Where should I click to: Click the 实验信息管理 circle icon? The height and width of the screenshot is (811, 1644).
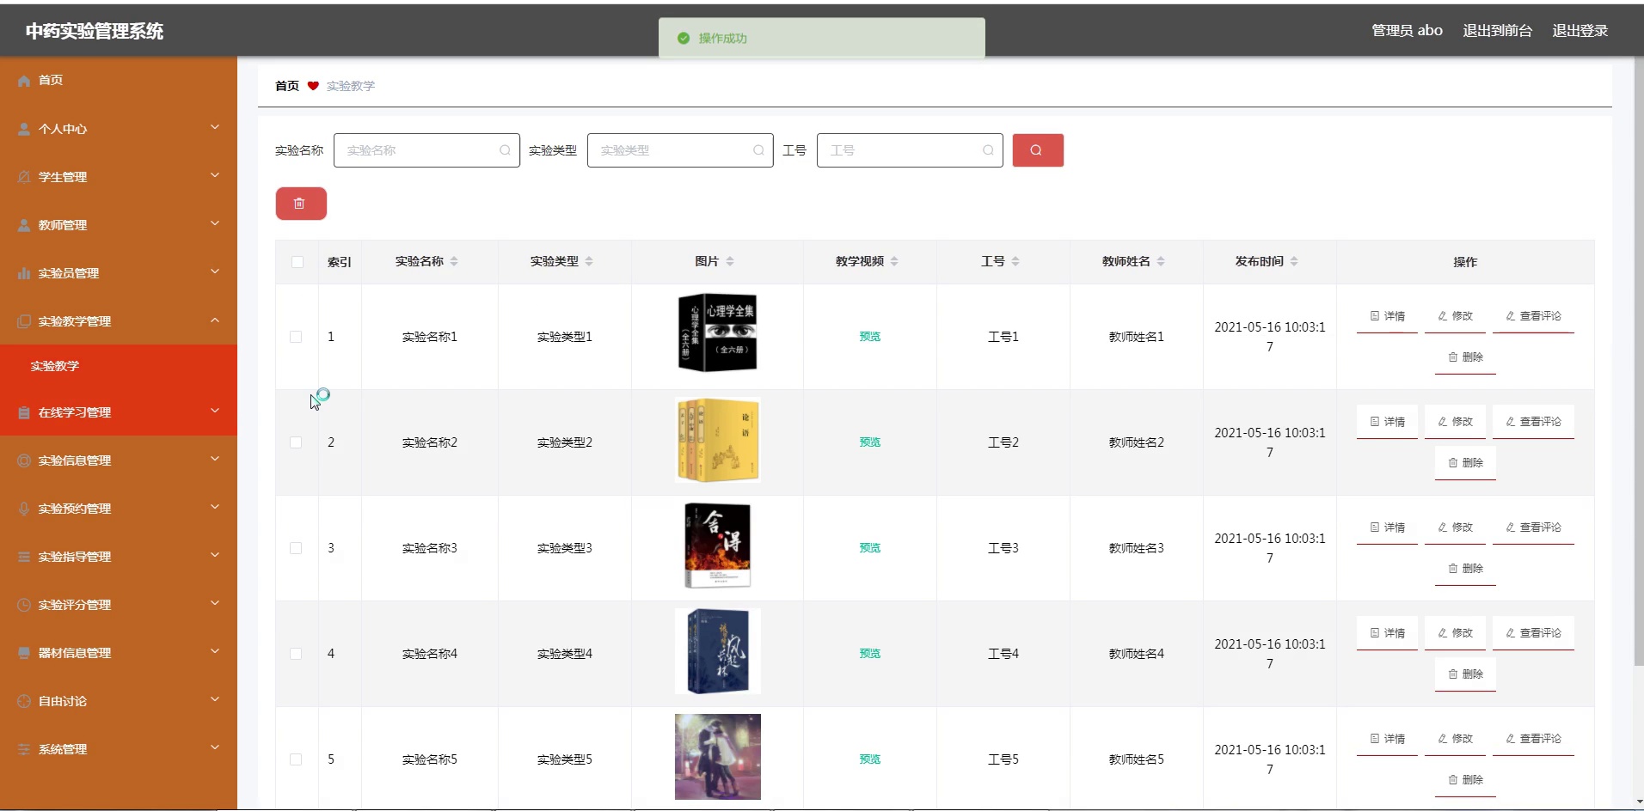24,460
